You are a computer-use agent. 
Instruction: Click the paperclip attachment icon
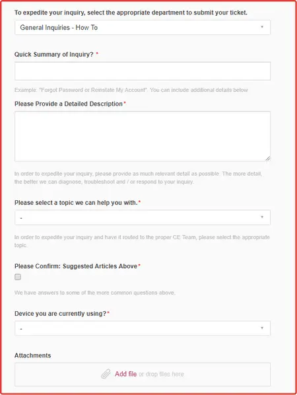click(106, 374)
